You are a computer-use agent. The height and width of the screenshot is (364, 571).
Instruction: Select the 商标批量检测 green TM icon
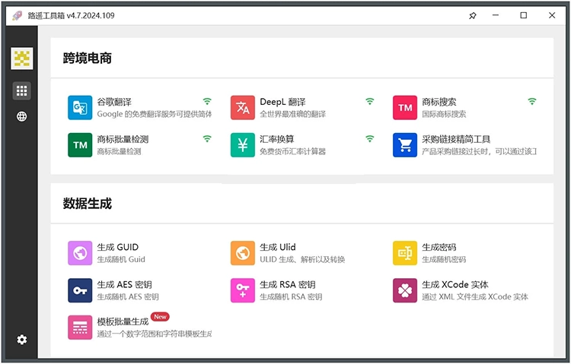pyautogui.click(x=80, y=145)
